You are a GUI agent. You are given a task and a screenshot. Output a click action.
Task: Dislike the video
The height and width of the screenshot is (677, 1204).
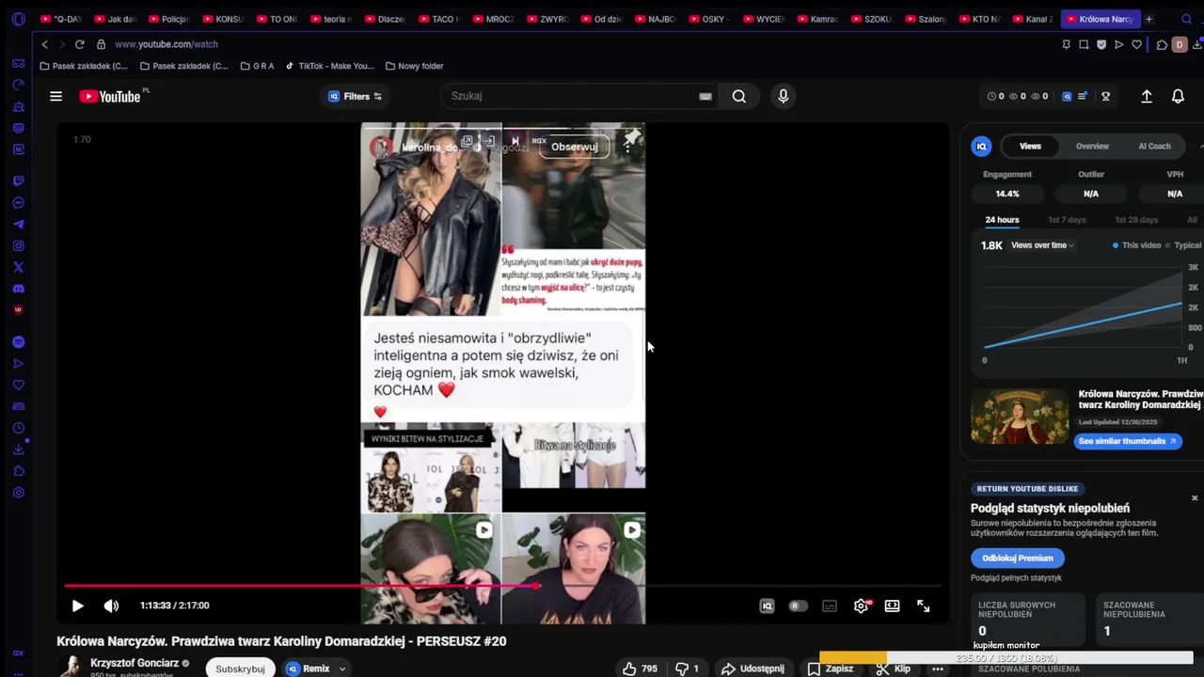pos(688,669)
